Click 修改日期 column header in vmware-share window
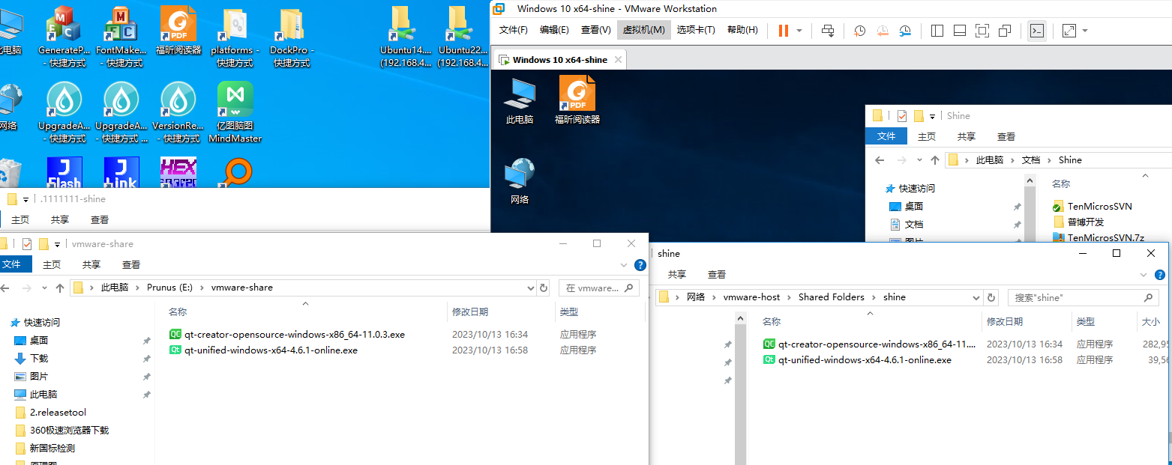Viewport: 1172px width, 465px height. click(x=470, y=311)
